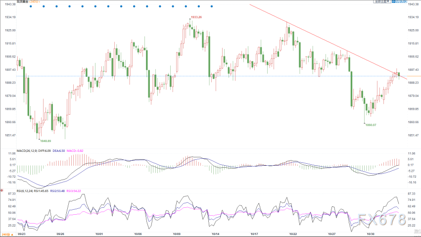
Task: Click the 09/23 date on time axis
Action: 21,234
